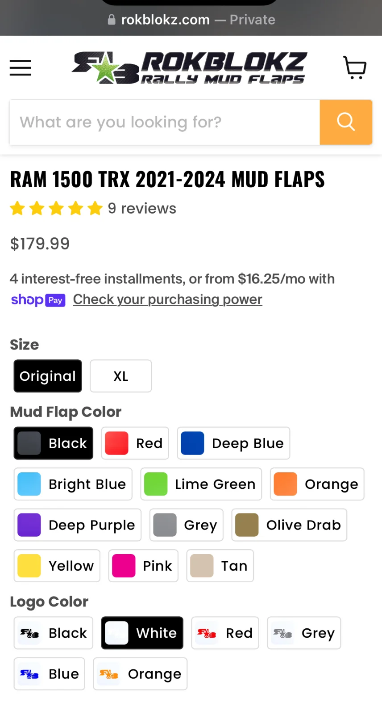Click the Shop Pay logo

pos(38,300)
